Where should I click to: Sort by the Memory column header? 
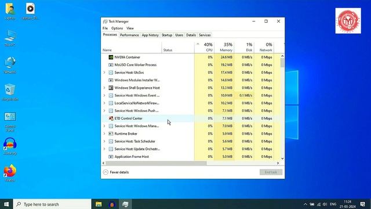coord(224,47)
